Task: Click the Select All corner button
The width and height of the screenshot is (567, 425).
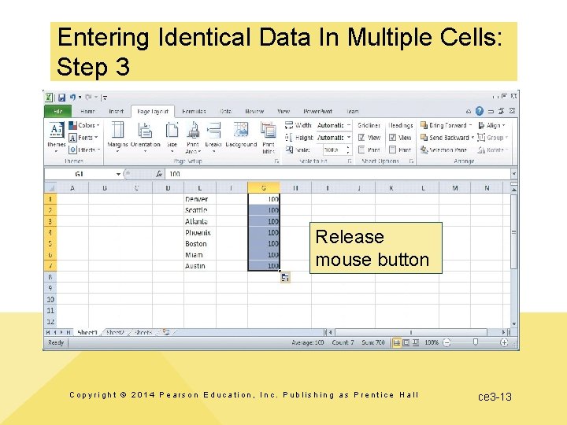Action: click(x=50, y=188)
